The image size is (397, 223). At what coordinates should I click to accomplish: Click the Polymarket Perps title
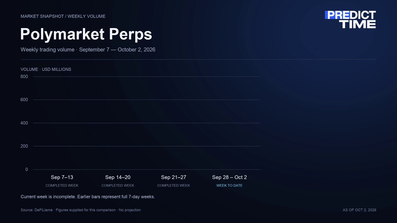[86, 34]
